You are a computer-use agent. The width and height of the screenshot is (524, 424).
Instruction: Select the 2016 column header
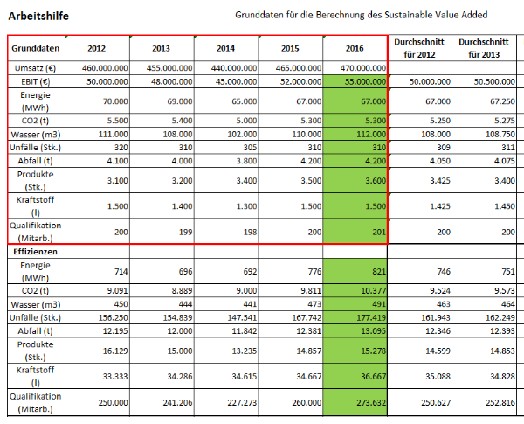coord(355,48)
